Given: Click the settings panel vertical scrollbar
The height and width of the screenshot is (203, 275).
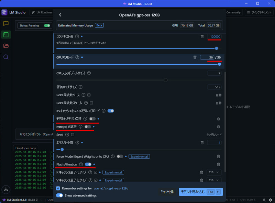Looking at the screenshot, I should (x=225, y=122).
